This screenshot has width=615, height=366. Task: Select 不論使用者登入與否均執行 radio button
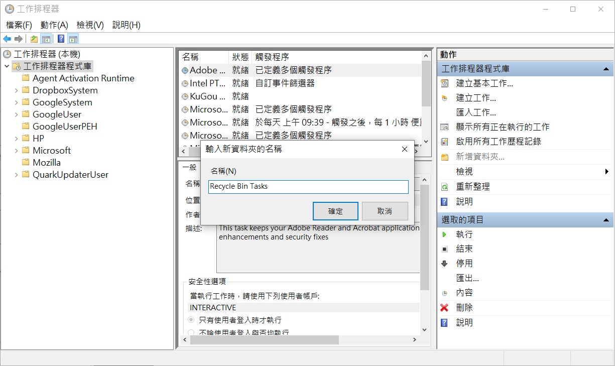click(x=191, y=332)
